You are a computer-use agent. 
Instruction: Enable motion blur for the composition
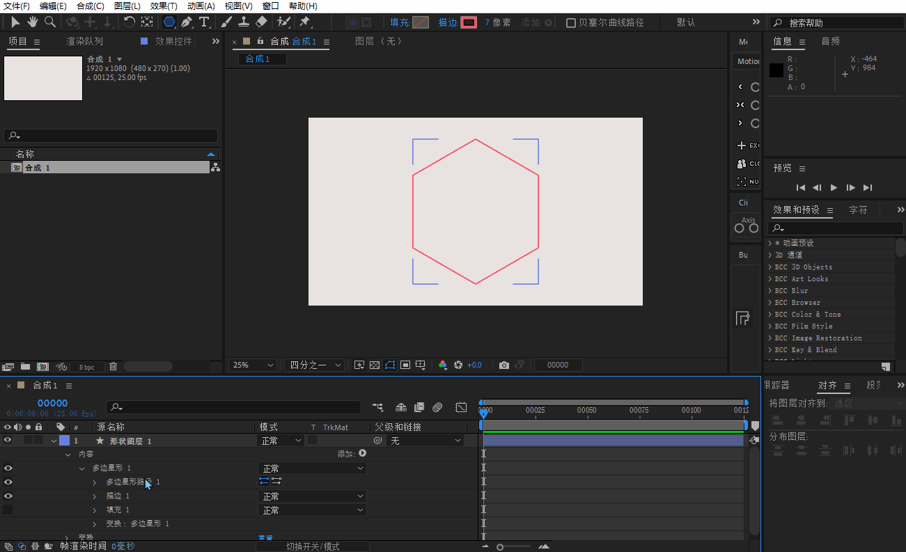click(437, 407)
